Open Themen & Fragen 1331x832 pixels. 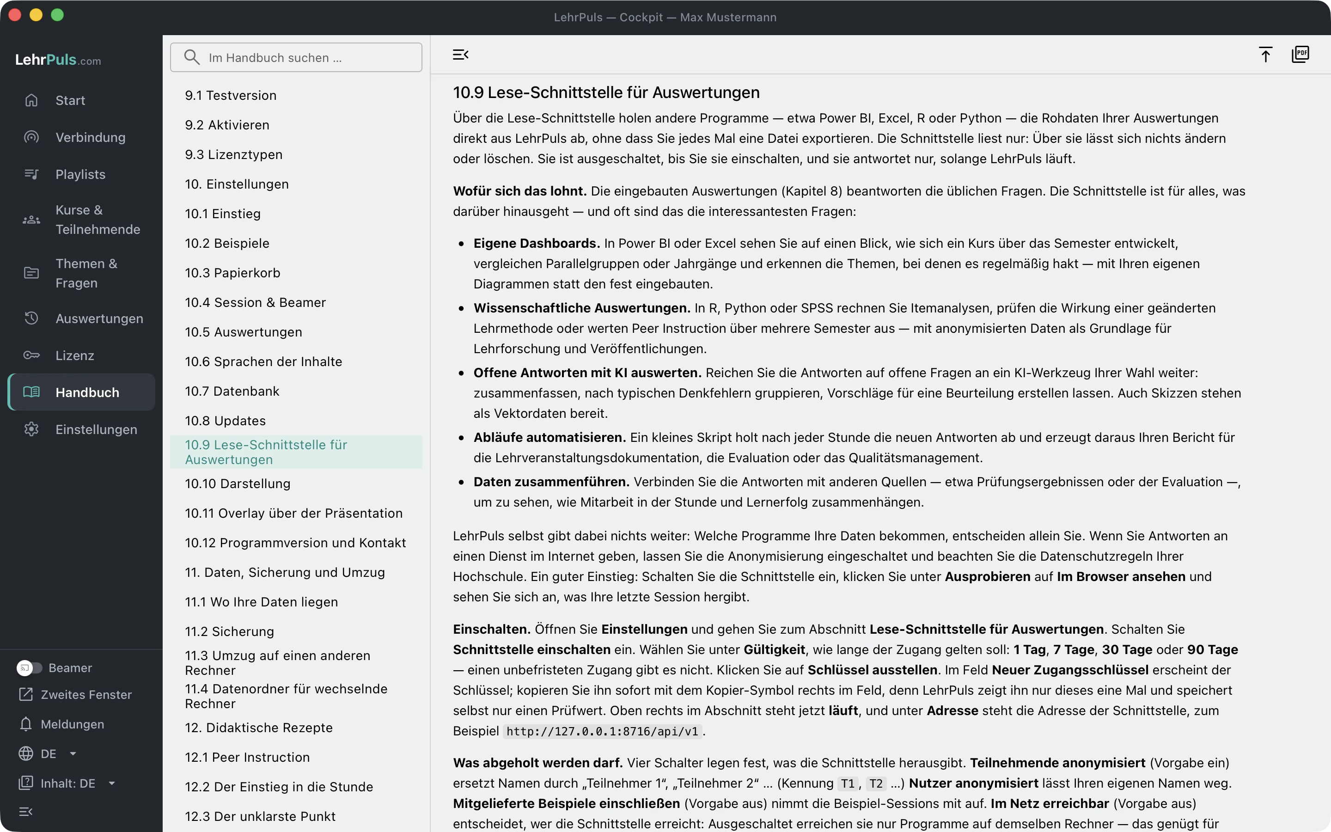pos(81,273)
